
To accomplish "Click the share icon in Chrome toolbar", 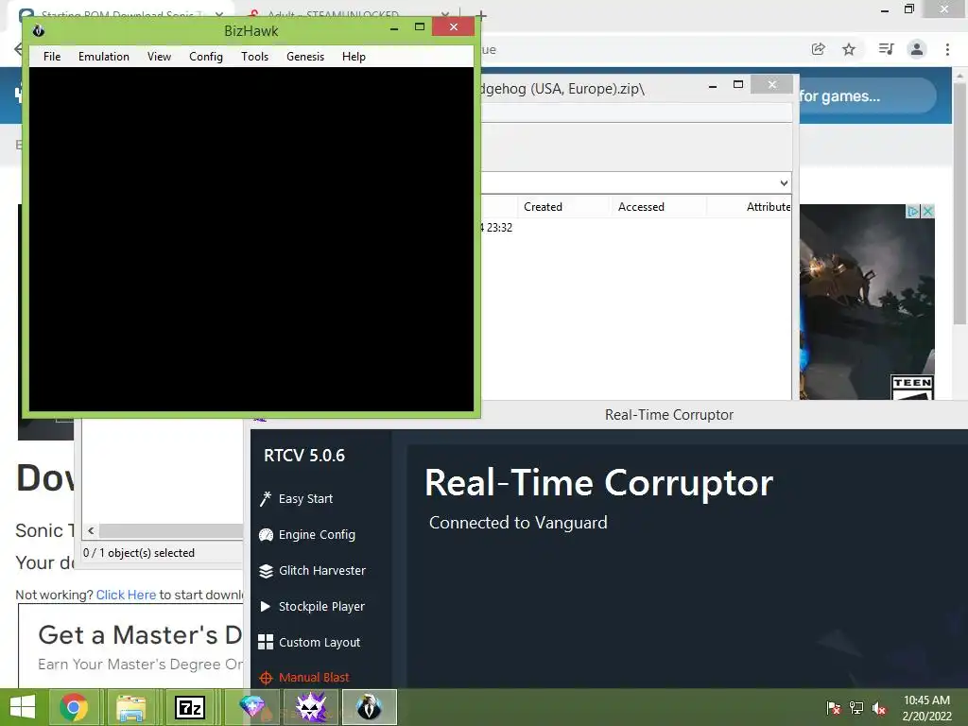I will pos(818,49).
